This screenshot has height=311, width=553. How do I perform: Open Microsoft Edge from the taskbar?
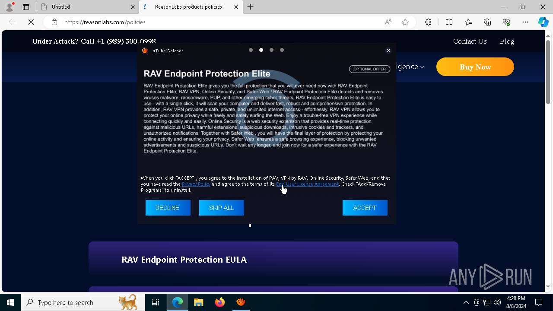178,302
